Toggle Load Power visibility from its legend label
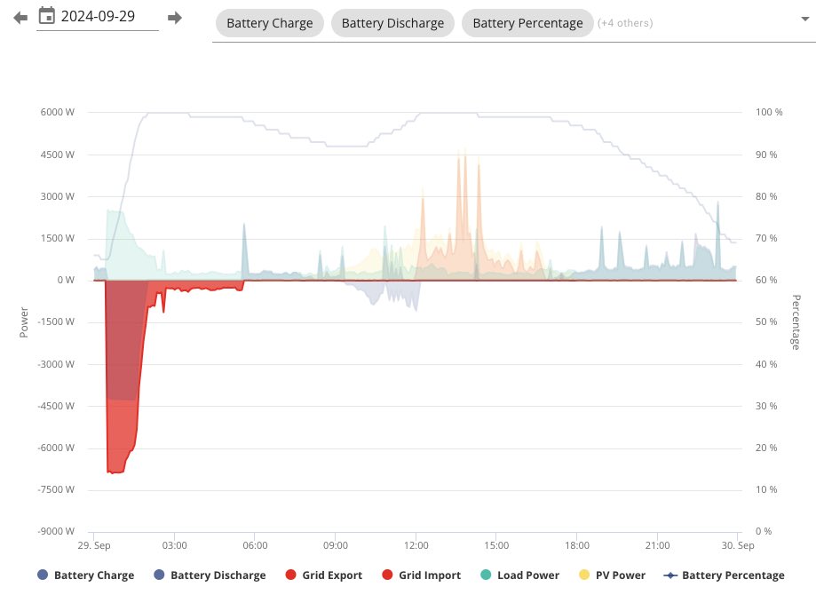 [528, 575]
